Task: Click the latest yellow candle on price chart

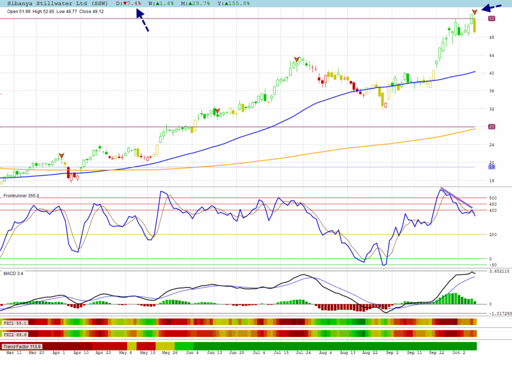Action: (x=474, y=26)
